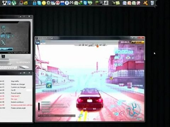Click the game controller dock icon
The height and width of the screenshot is (127, 170).
click(72, 3)
